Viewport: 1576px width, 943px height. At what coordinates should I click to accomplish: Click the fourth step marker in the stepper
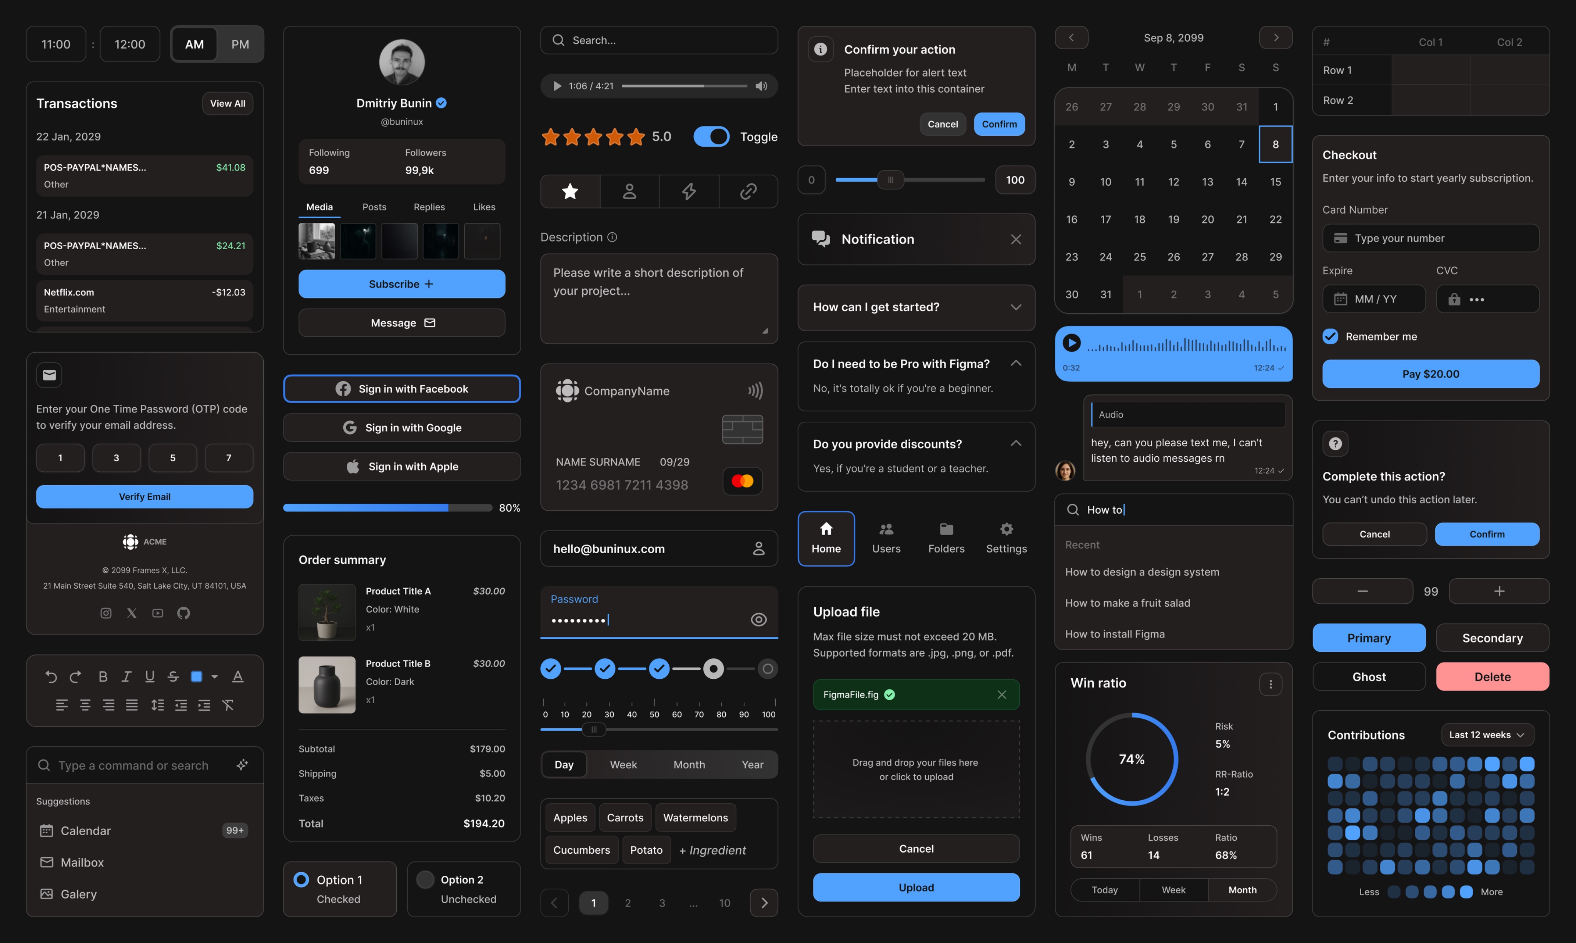click(713, 669)
